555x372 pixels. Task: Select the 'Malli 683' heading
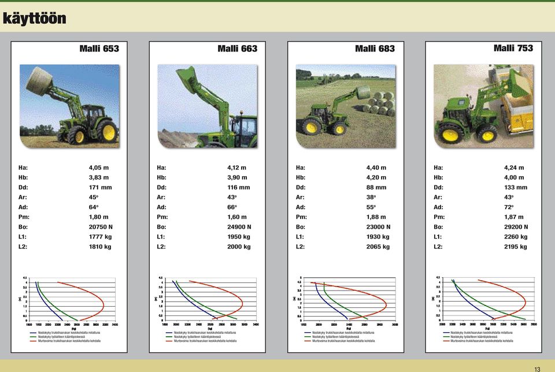375,49
